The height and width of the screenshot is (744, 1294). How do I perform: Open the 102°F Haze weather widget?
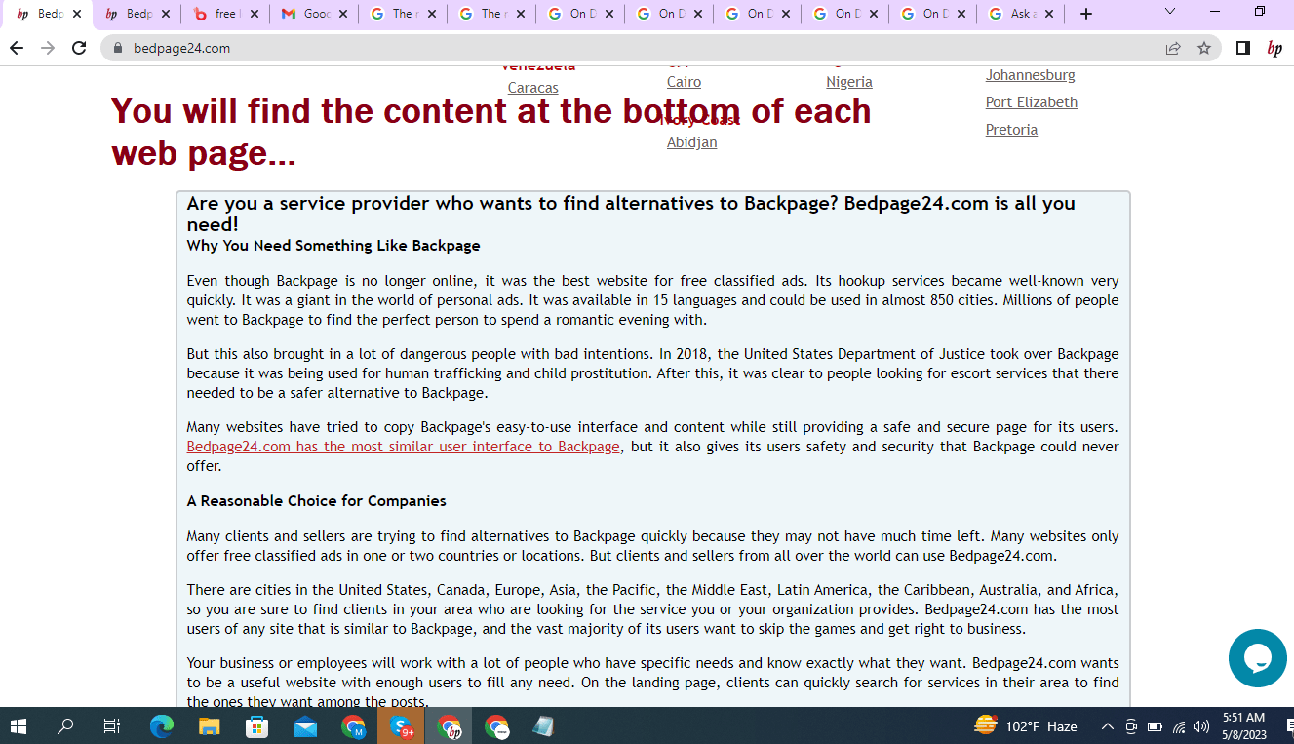(x=1026, y=726)
